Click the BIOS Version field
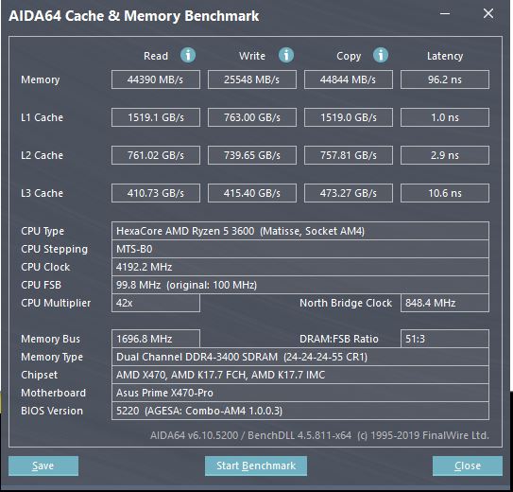The width and height of the screenshot is (513, 492). click(300, 411)
